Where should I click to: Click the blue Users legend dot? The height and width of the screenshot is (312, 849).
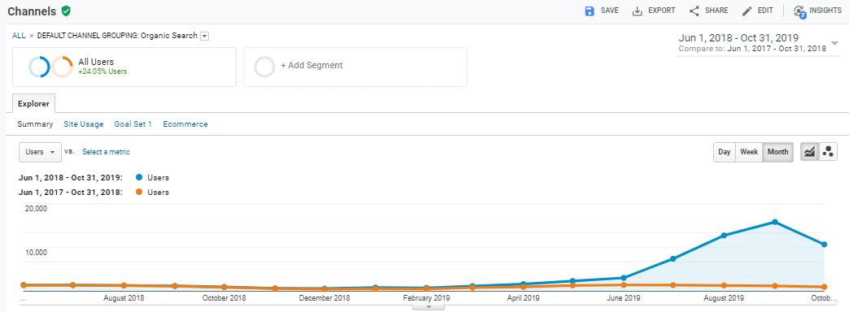(x=139, y=177)
